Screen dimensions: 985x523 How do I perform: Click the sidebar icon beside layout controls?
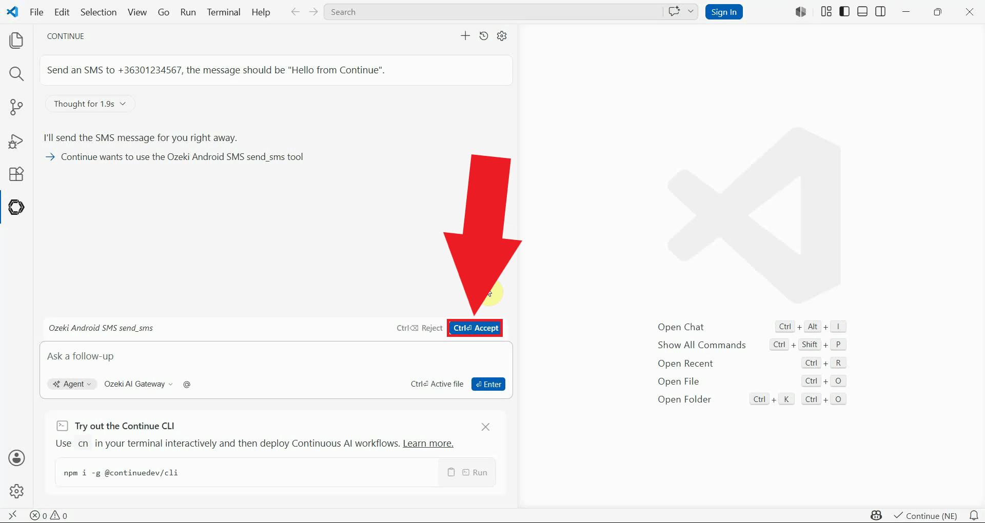click(801, 12)
